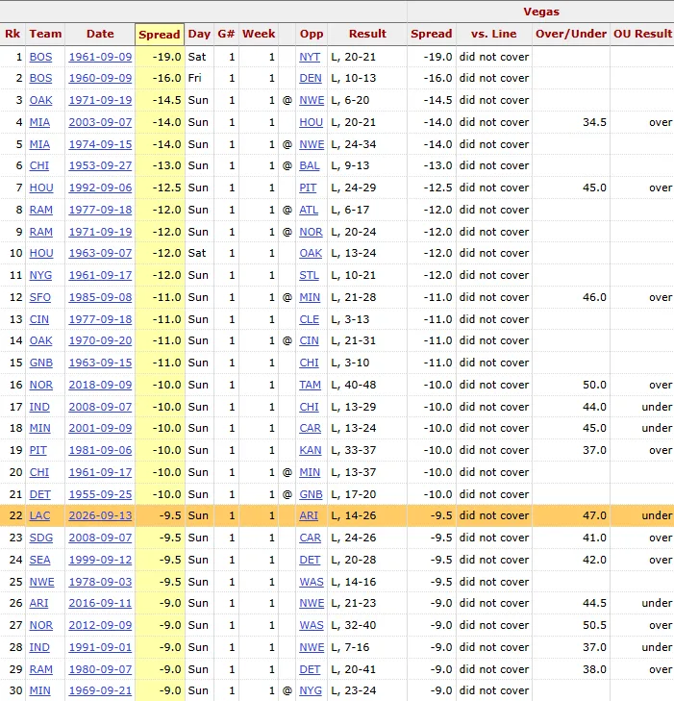Open SFO team link in row 12
This screenshot has height=701, width=674.
point(40,298)
